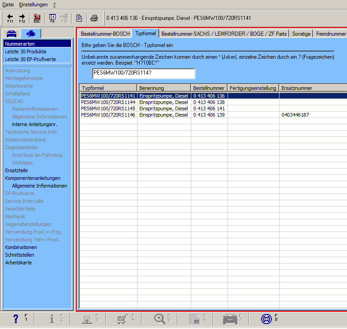Sort by the Typformel column header
Image resolution: width=347 pixels, height=329 pixels.
[x=108, y=88]
